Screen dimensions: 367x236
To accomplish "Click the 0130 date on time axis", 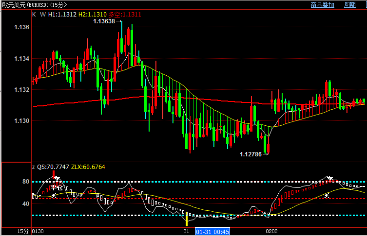I will [37, 232].
